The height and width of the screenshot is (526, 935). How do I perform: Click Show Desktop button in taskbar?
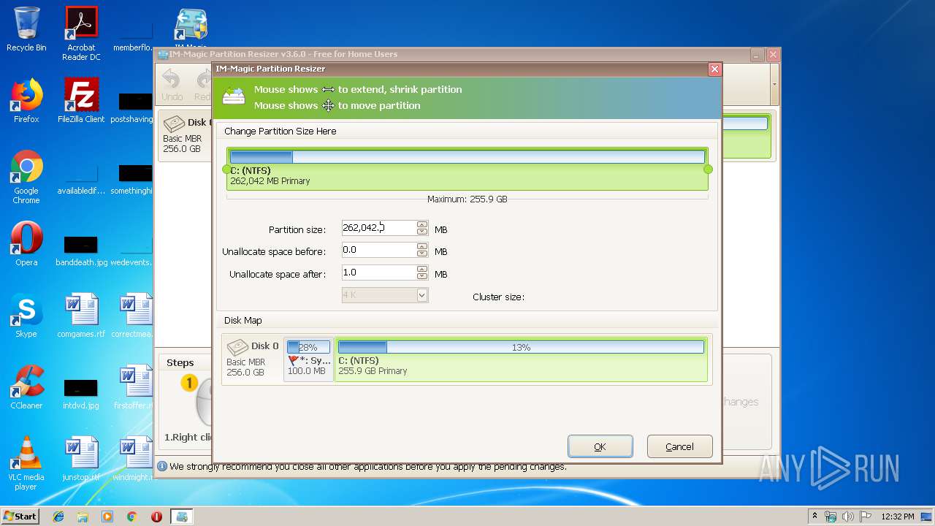[x=927, y=517]
